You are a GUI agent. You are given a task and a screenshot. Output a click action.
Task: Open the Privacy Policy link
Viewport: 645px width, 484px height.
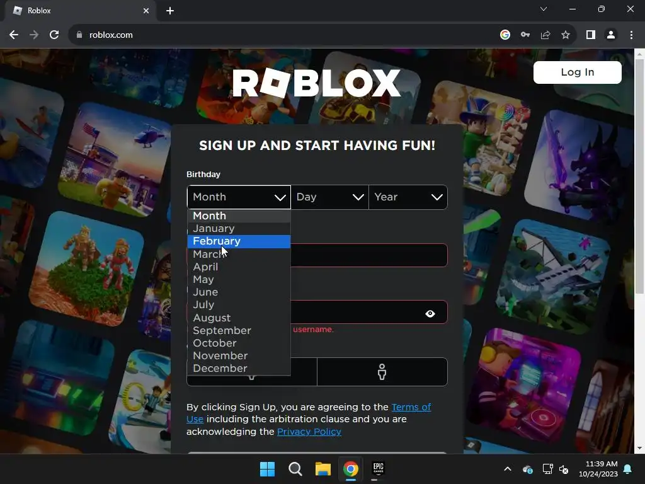(309, 432)
